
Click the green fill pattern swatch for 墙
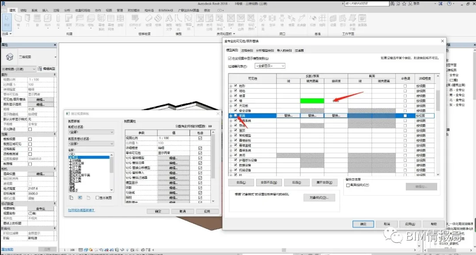312,101
